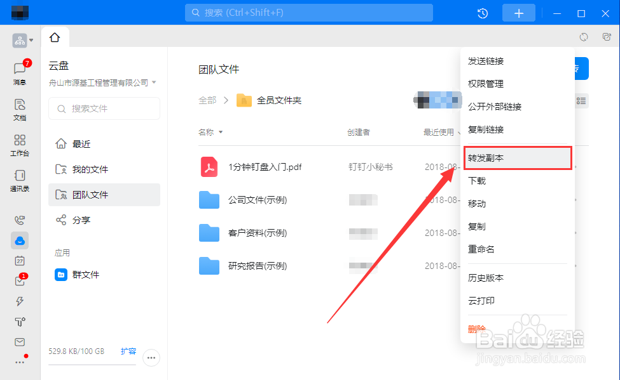Viewport: 620px width, 380px height.
Task: Click the font tool icon in sidebar
Action: coord(20,322)
